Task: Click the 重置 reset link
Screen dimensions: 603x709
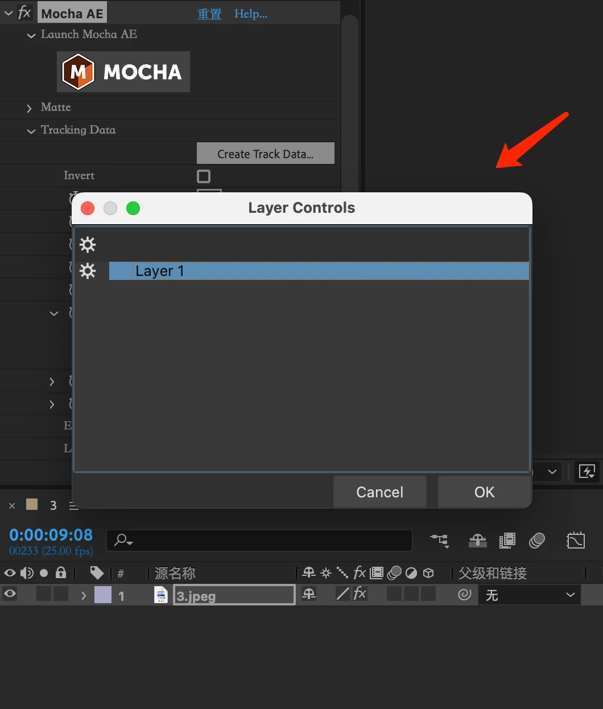Action: pos(209,14)
